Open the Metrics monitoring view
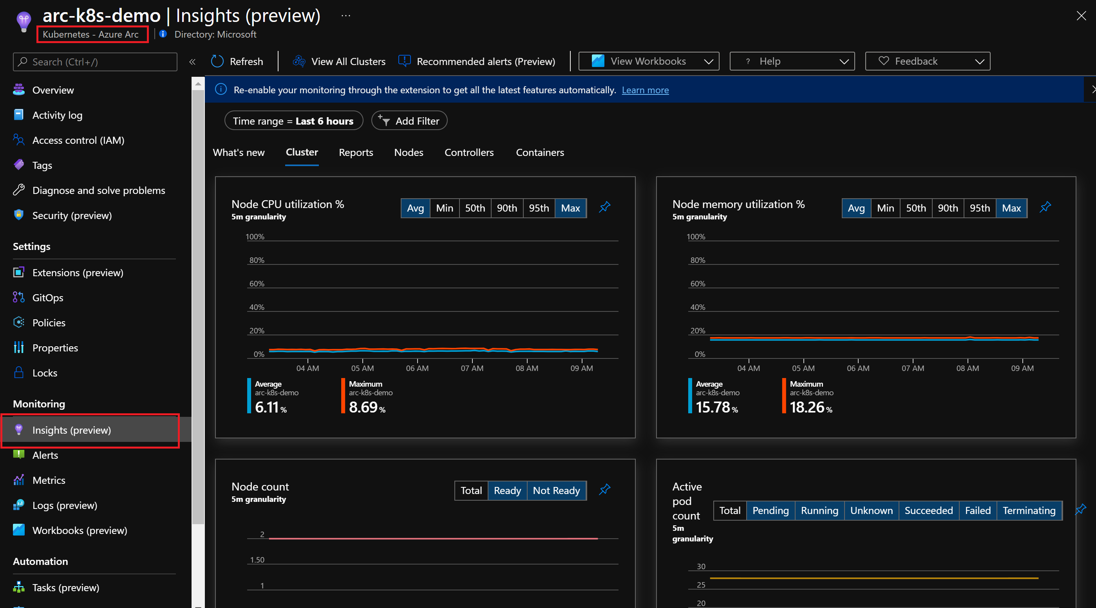The width and height of the screenshot is (1096, 608). 49,480
